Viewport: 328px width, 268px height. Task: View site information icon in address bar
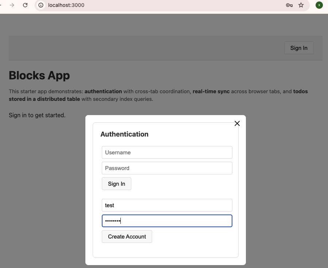[x=41, y=5]
